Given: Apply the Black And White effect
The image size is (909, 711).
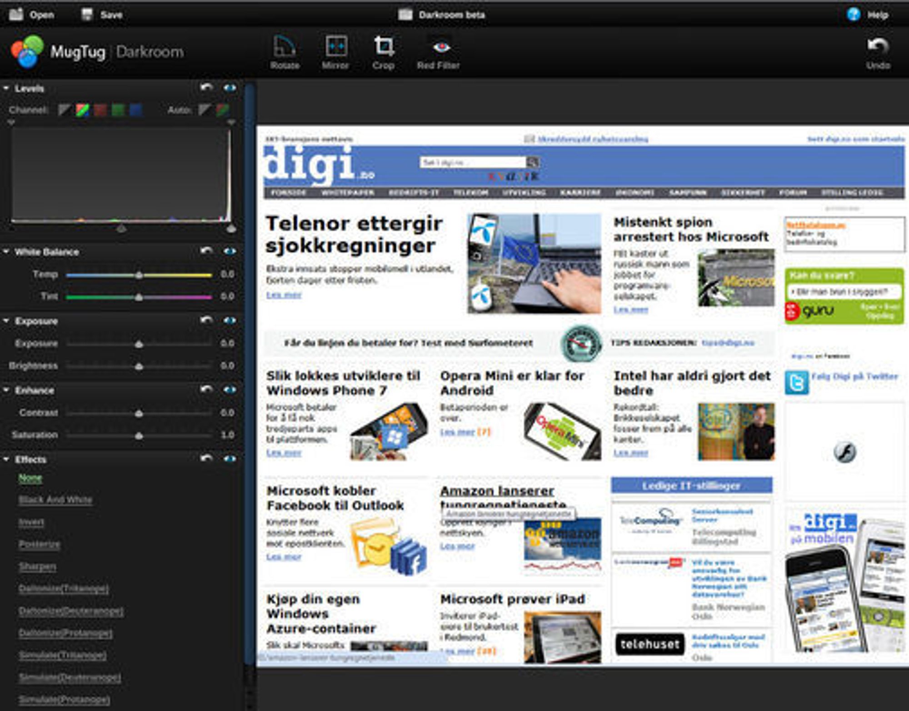Looking at the screenshot, I should [55, 500].
